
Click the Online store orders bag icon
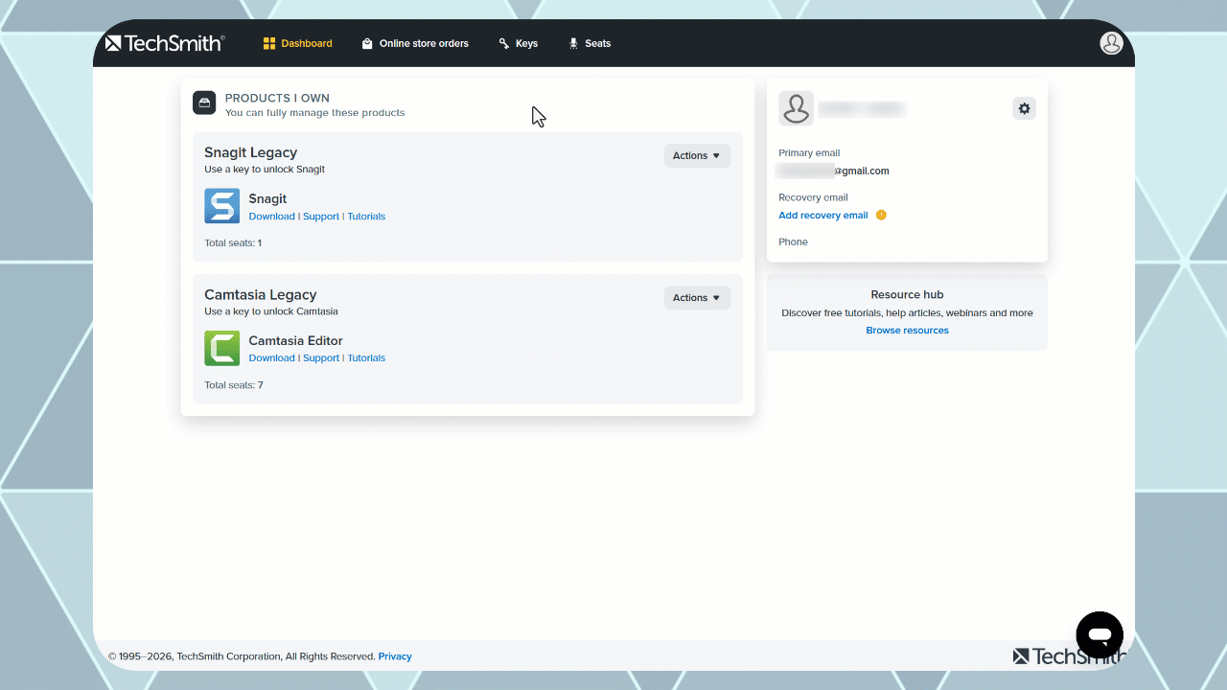pos(367,43)
